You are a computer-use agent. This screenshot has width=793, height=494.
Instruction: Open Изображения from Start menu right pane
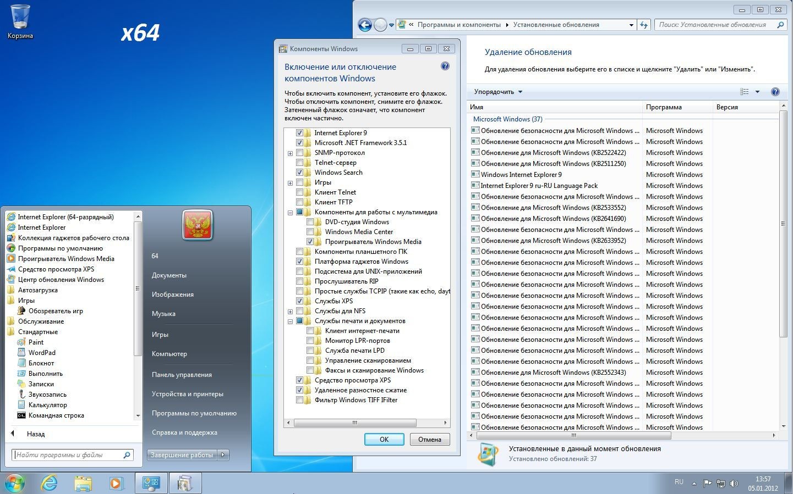pos(172,295)
